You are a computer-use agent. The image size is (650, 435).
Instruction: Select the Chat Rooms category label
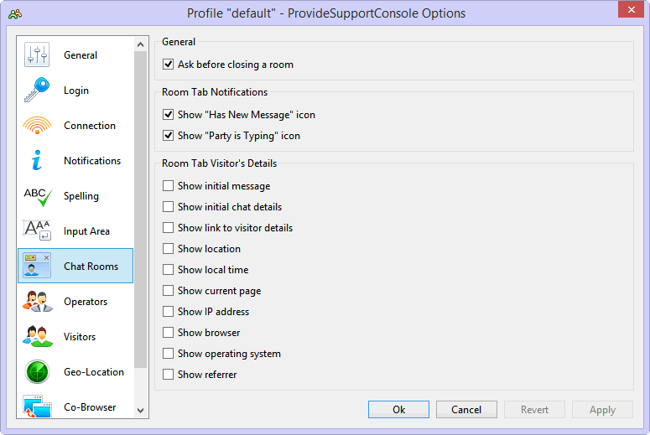click(91, 267)
